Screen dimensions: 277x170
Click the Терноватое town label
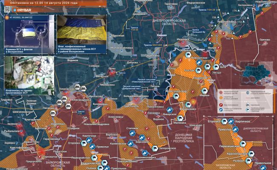(50, 156)
